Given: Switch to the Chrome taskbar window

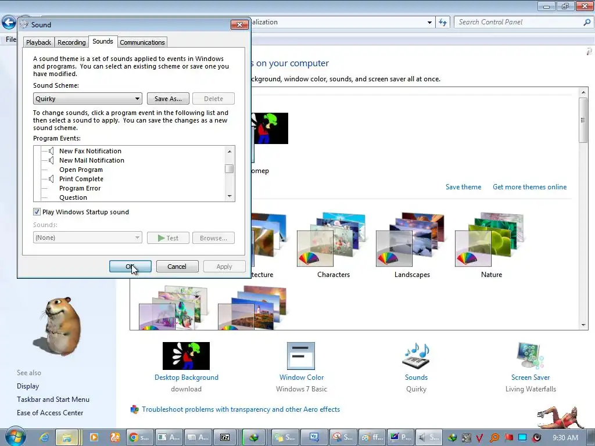Looking at the screenshot, I should point(139,437).
